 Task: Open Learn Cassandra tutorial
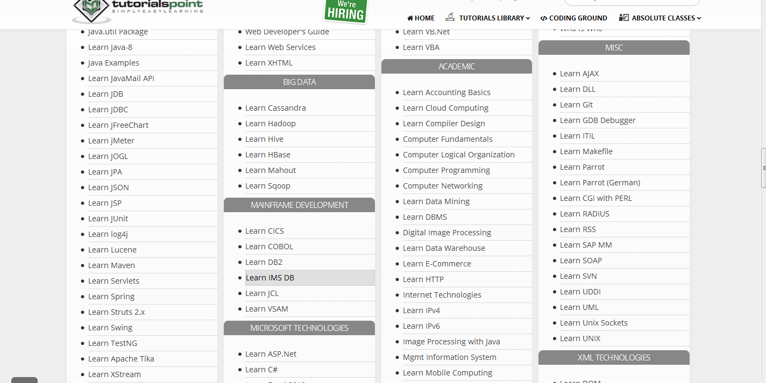point(275,108)
